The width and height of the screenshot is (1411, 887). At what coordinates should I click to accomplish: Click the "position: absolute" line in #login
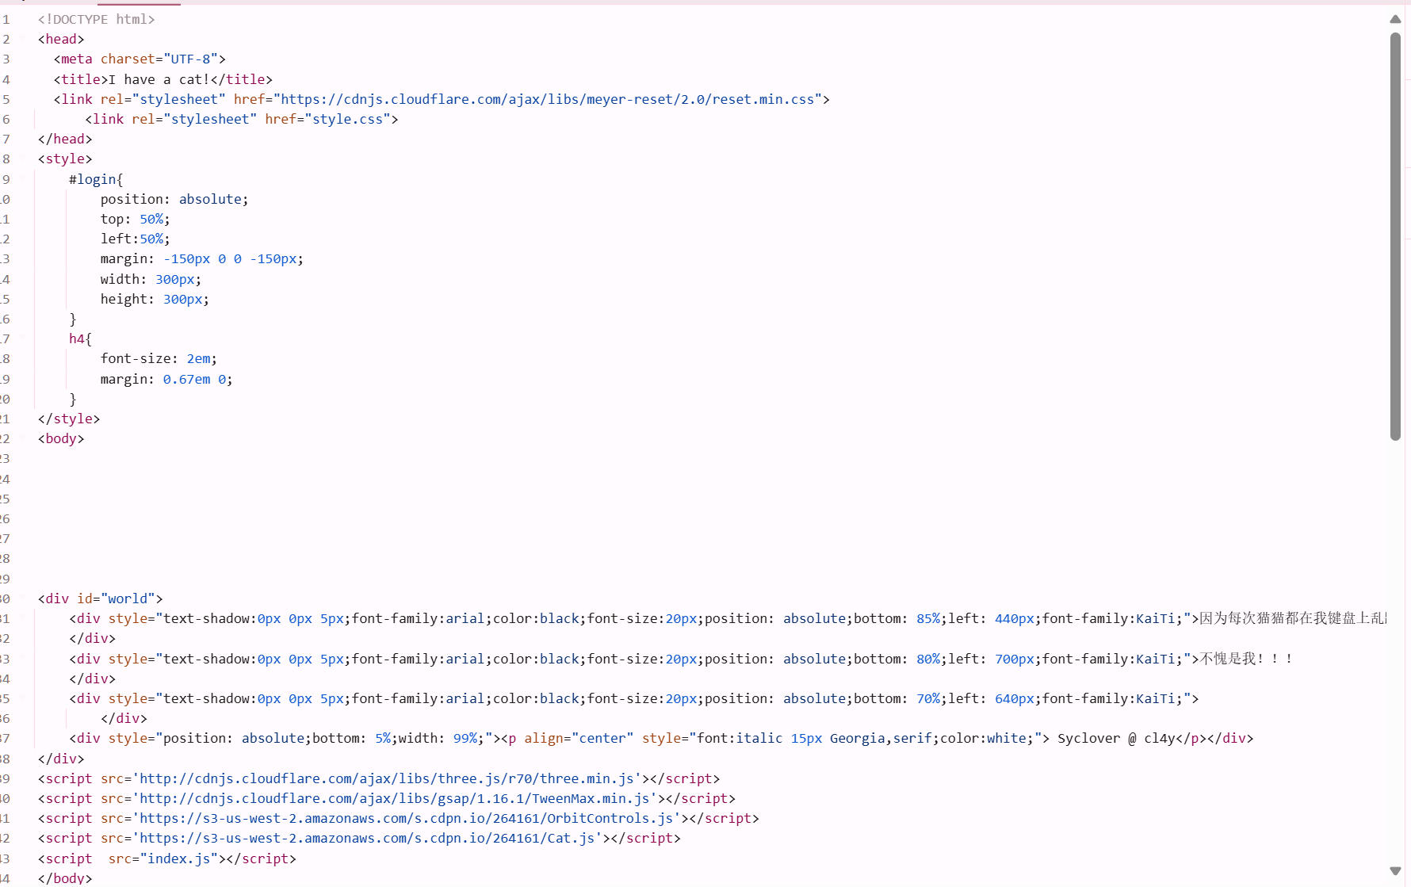tap(174, 199)
